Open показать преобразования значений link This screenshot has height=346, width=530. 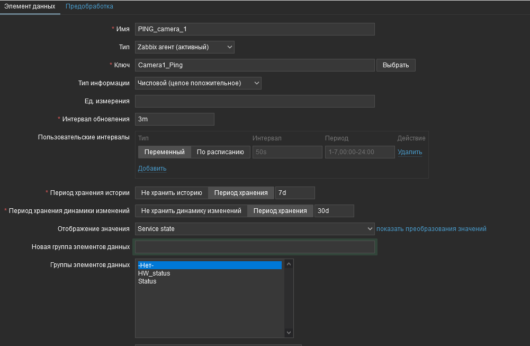coord(431,229)
